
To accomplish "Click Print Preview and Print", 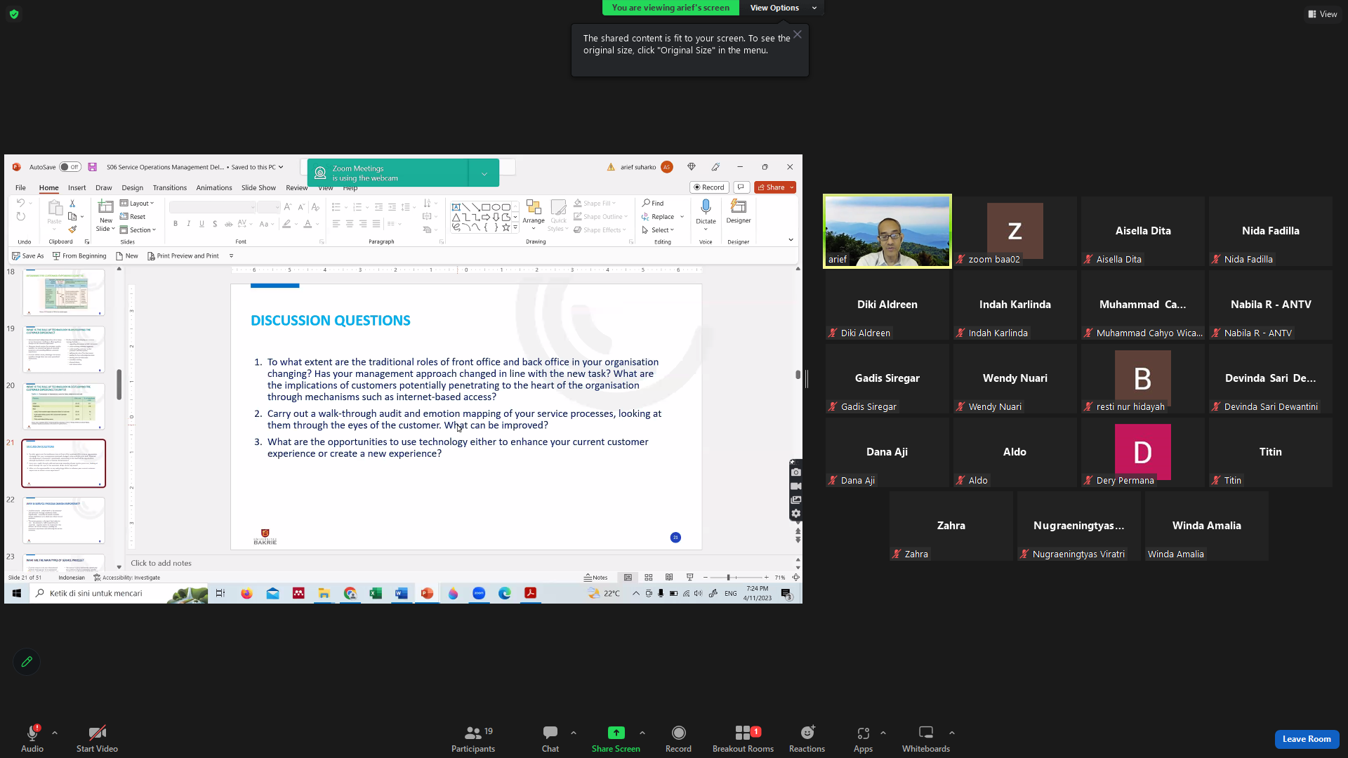I will (183, 256).
